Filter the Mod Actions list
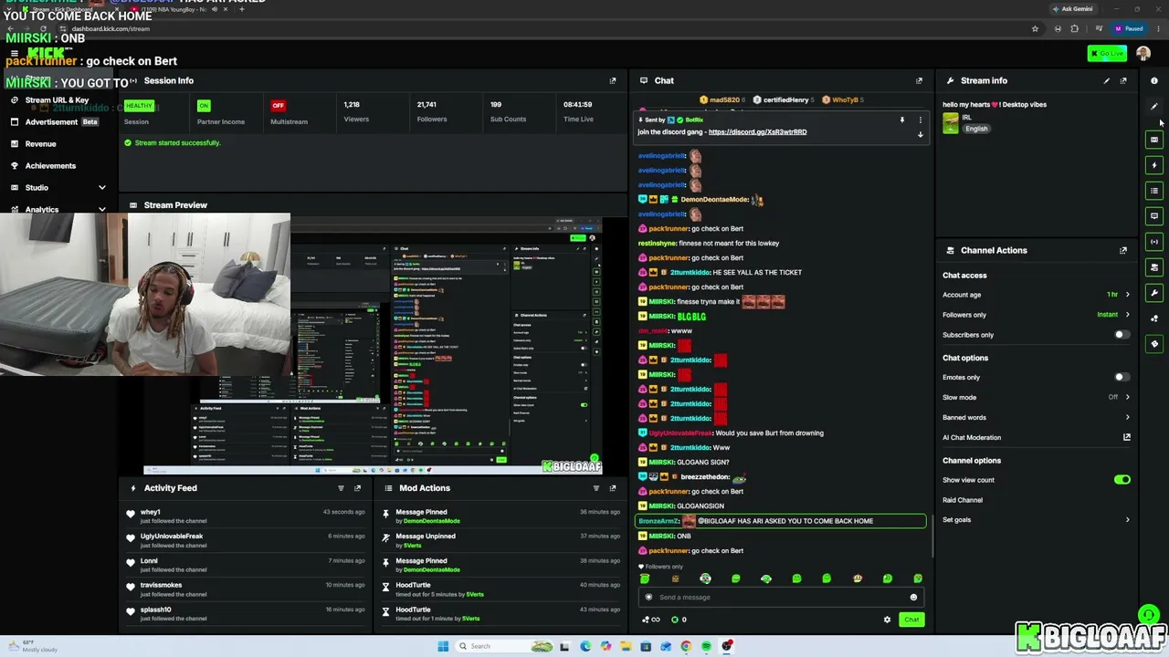The width and height of the screenshot is (1169, 657). [x=596, y=488]
